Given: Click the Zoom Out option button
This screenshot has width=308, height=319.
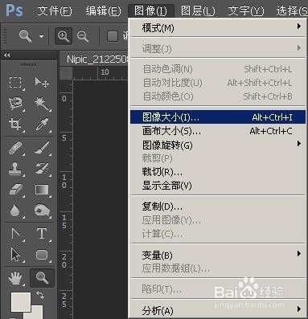Looking at the screenshot, I should (x=83, y=36).
